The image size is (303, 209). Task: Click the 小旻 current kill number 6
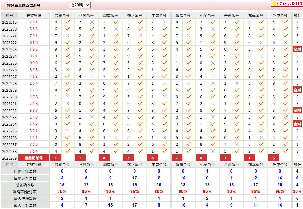tap(201, 158)
